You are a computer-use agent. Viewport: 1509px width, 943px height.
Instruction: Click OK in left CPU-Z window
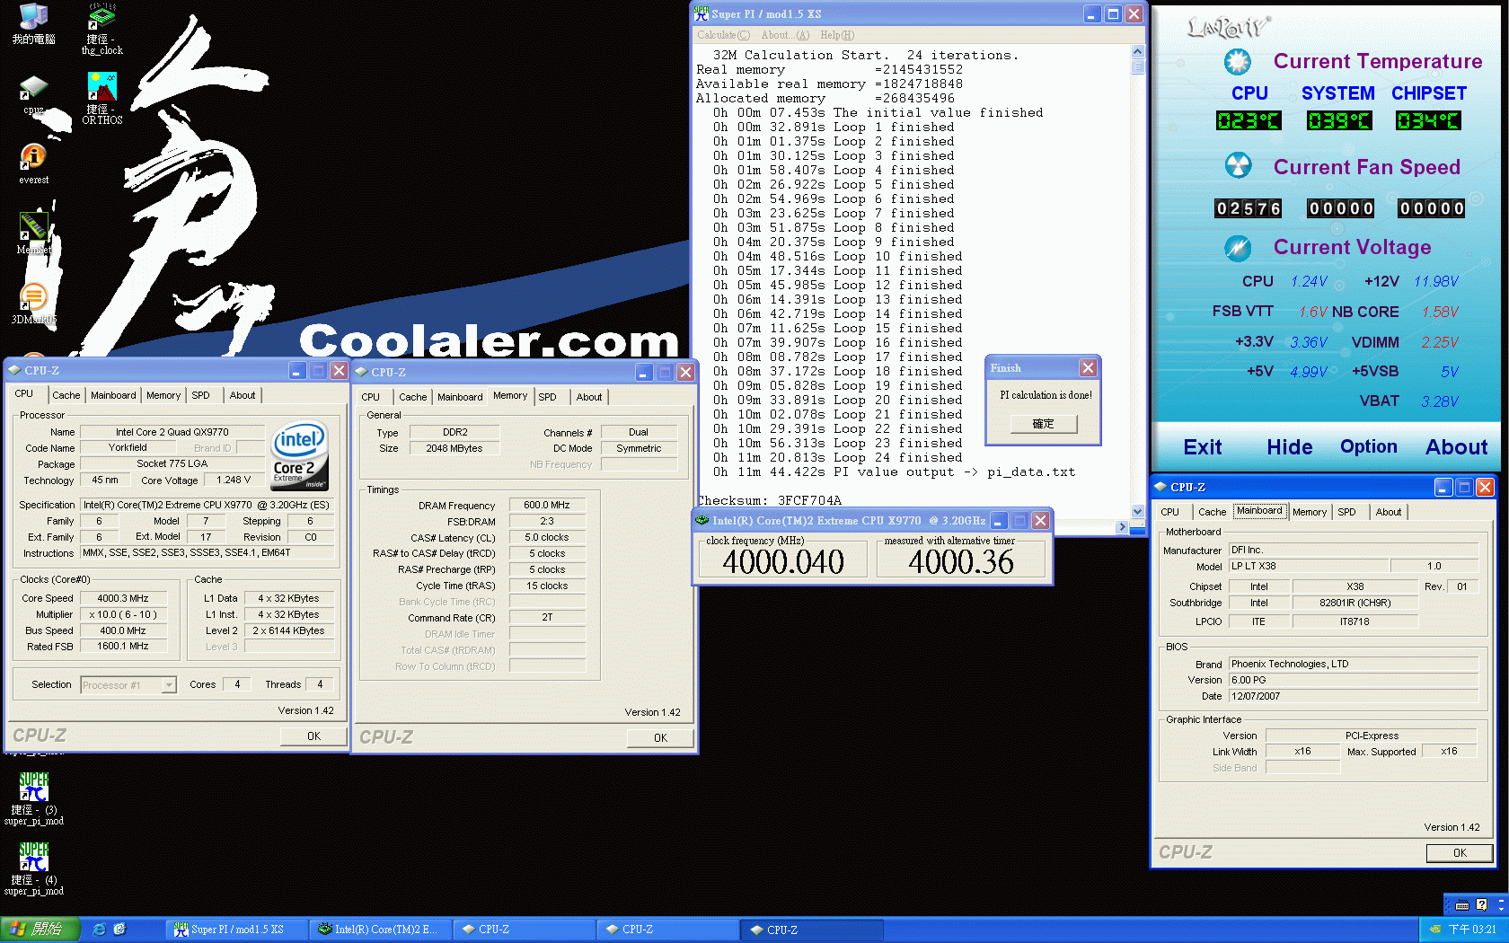[x=313, y=736]
